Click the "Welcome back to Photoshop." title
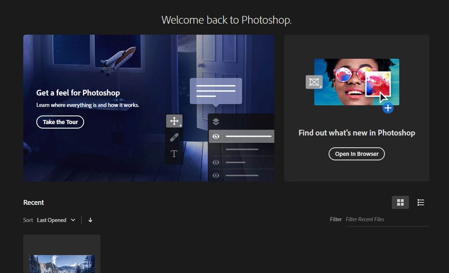 click(x=226, y=20)
